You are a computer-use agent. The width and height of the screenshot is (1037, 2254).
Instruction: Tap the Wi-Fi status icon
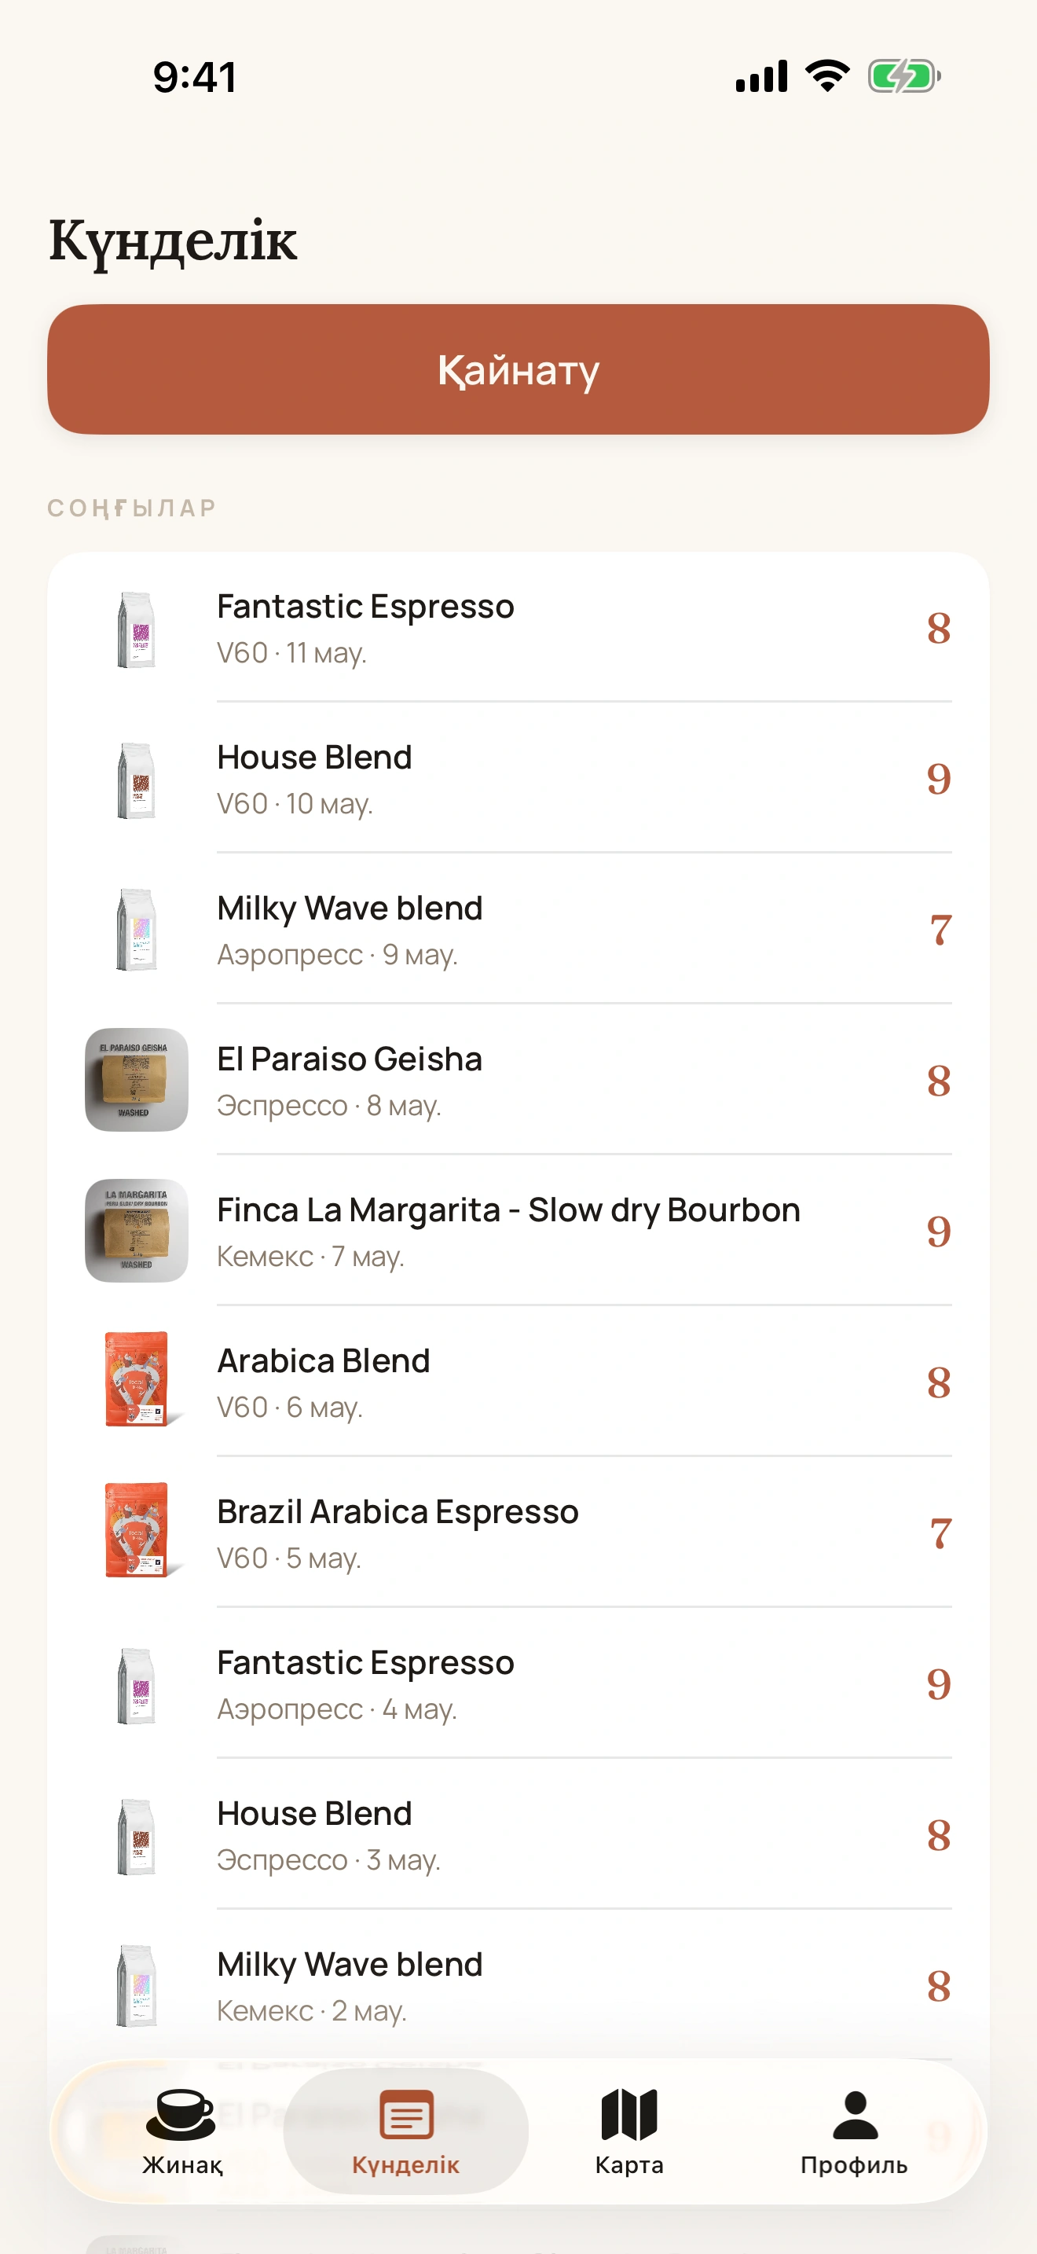click(827, 75)
